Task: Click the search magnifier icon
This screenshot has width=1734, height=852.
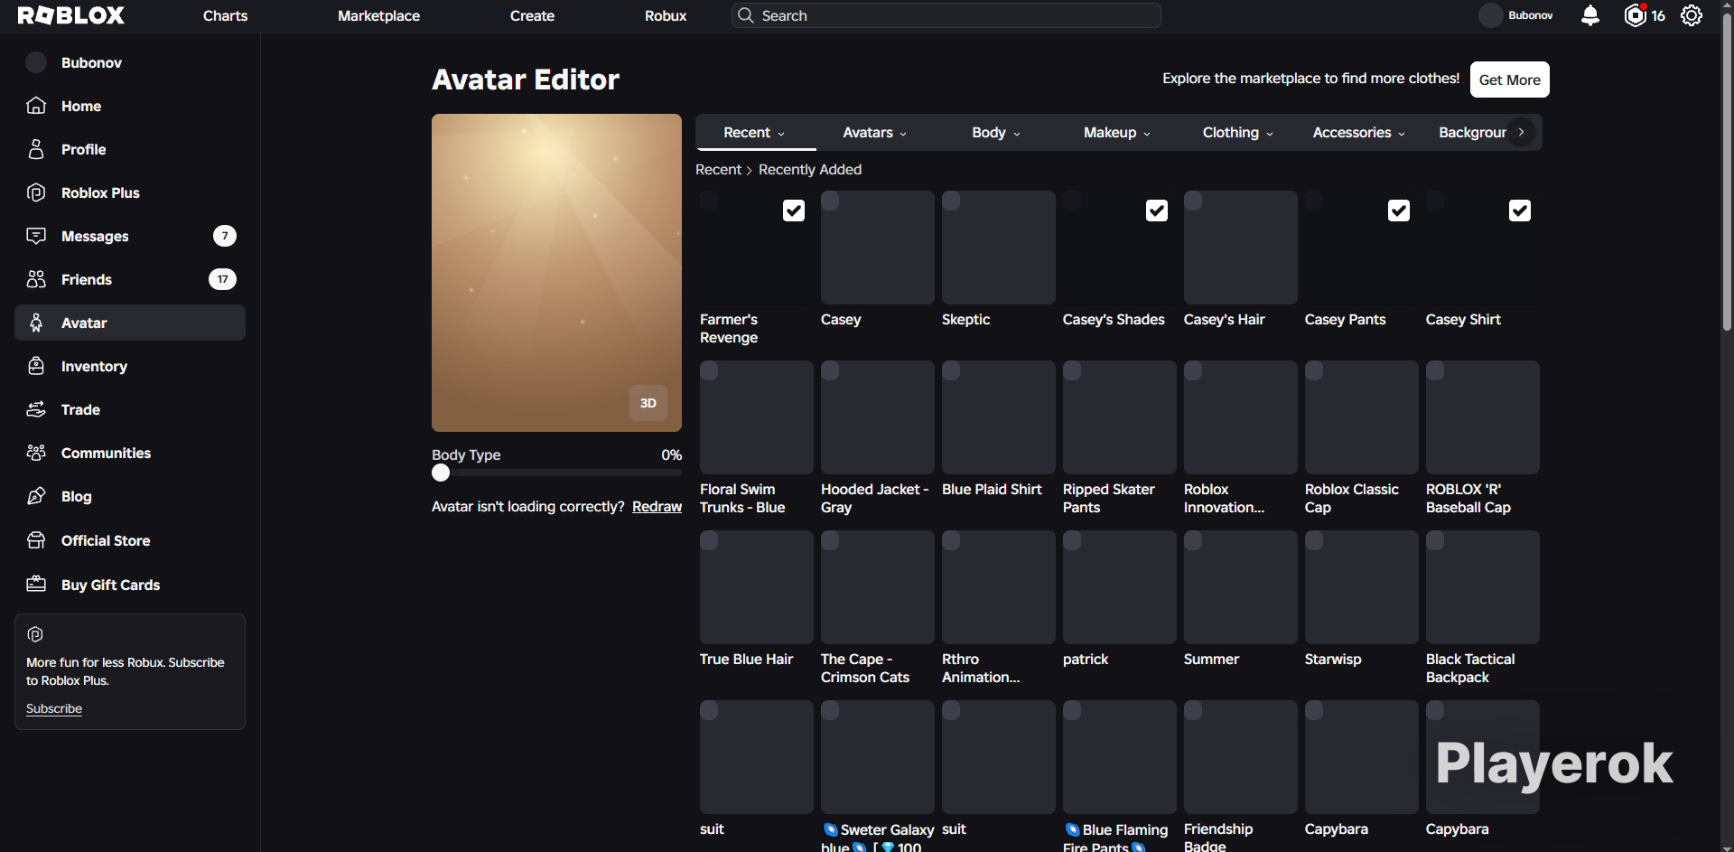Action: coord(746,15)
